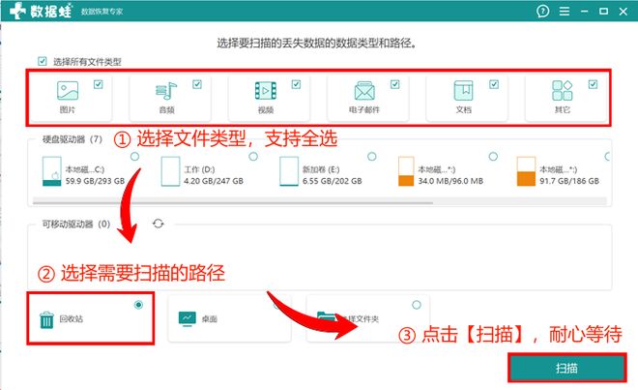Click the 硬盘驱动器 (7) heading
This screenshot has width=638, height=390.
coord(72,139)
